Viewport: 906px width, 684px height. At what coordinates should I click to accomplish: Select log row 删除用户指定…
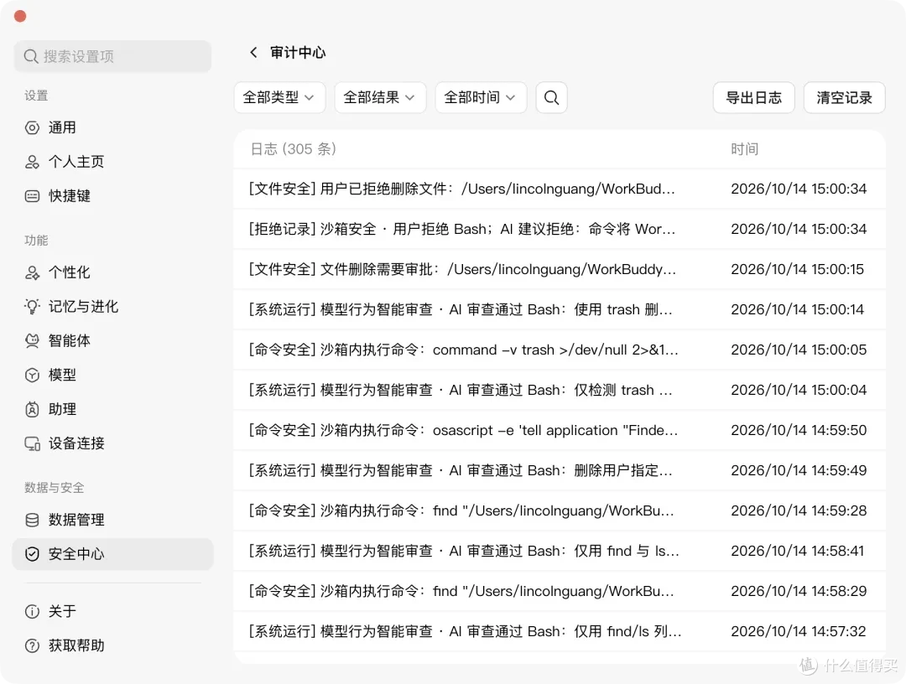tap(560, 470)
